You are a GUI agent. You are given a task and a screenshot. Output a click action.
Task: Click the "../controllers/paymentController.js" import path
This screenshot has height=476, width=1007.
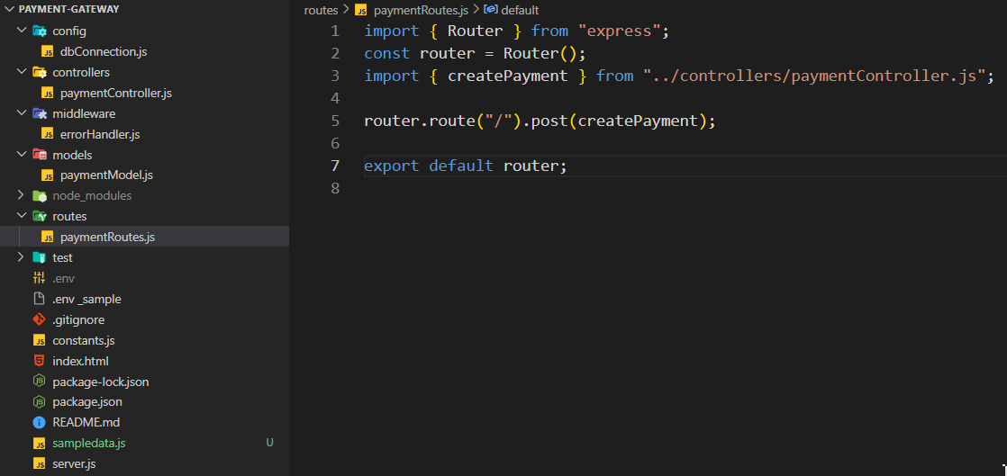[813, 76]
